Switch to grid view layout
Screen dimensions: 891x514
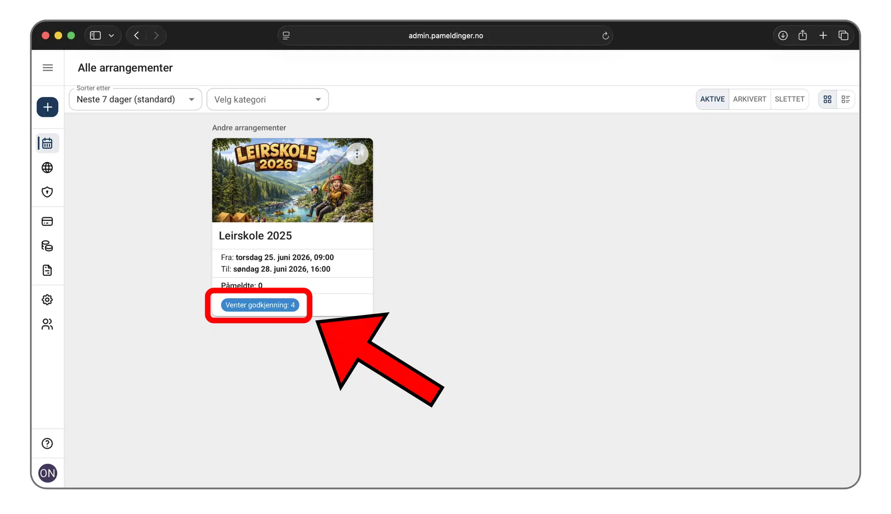pyautogui.click(x=827, y=99)
